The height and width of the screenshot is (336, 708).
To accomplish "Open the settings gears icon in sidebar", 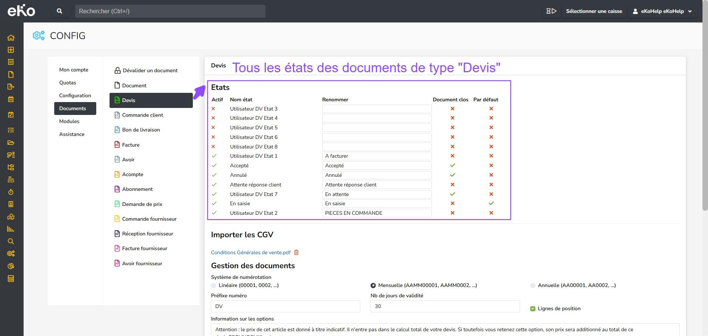I will [x=11, y=253].
